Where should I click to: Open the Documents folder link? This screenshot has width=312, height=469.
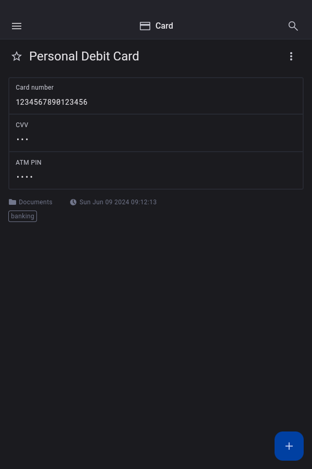click(x=35, y=202)
